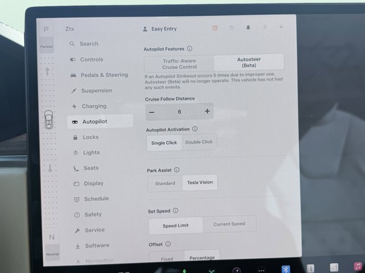Image resolution: width=365 pixels, height=273 pixels.
Task: Open the Easy Entry driver profile
Action: click(x=164, y=28)
